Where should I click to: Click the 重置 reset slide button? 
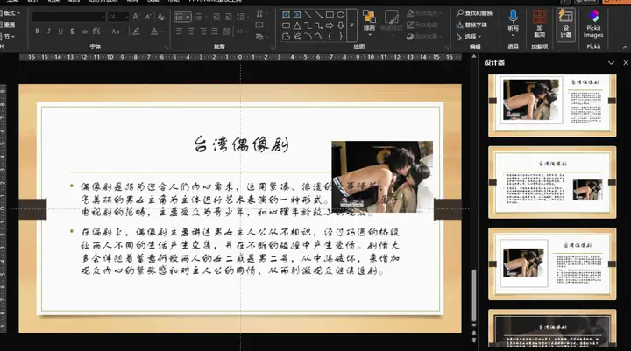[9, 25]
